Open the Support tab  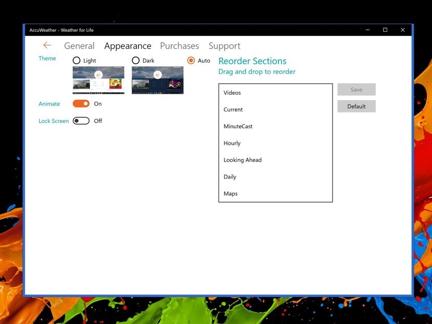point(224,46)
